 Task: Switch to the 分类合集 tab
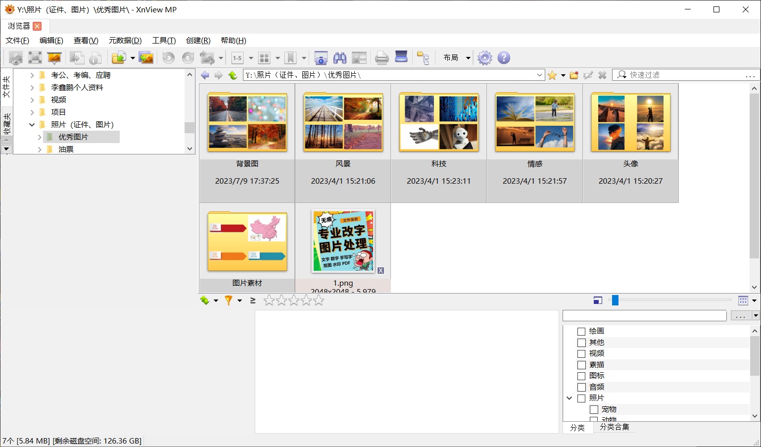click(x=615, y=427)
